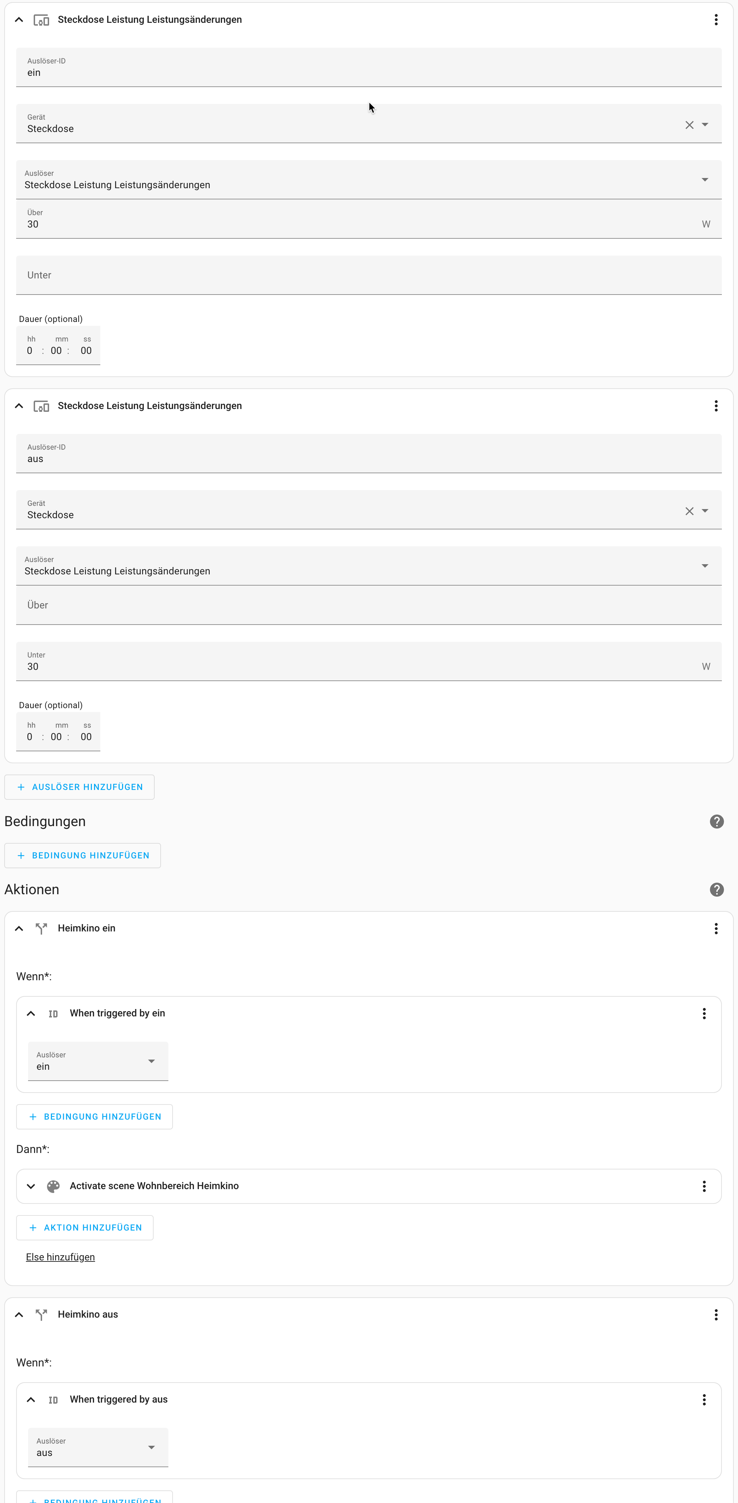Screen dimensions: 738x1503
Task: Click help icon next to Aktionen
Action: click(717, 890)
